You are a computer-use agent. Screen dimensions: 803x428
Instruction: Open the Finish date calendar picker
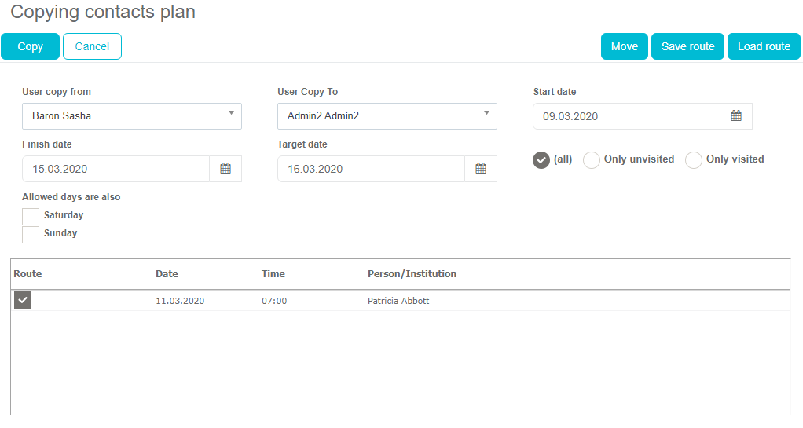pos(225,169)
